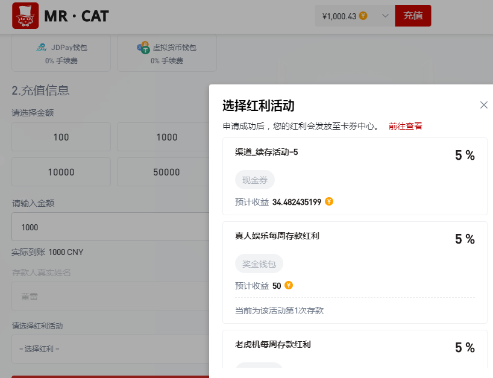Click coin icon beside 预计收益 50
Viewport: 493px width, 378px height.
coord(288,285)
